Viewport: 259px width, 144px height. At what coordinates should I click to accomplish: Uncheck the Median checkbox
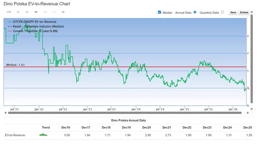[x=159, y=12]
